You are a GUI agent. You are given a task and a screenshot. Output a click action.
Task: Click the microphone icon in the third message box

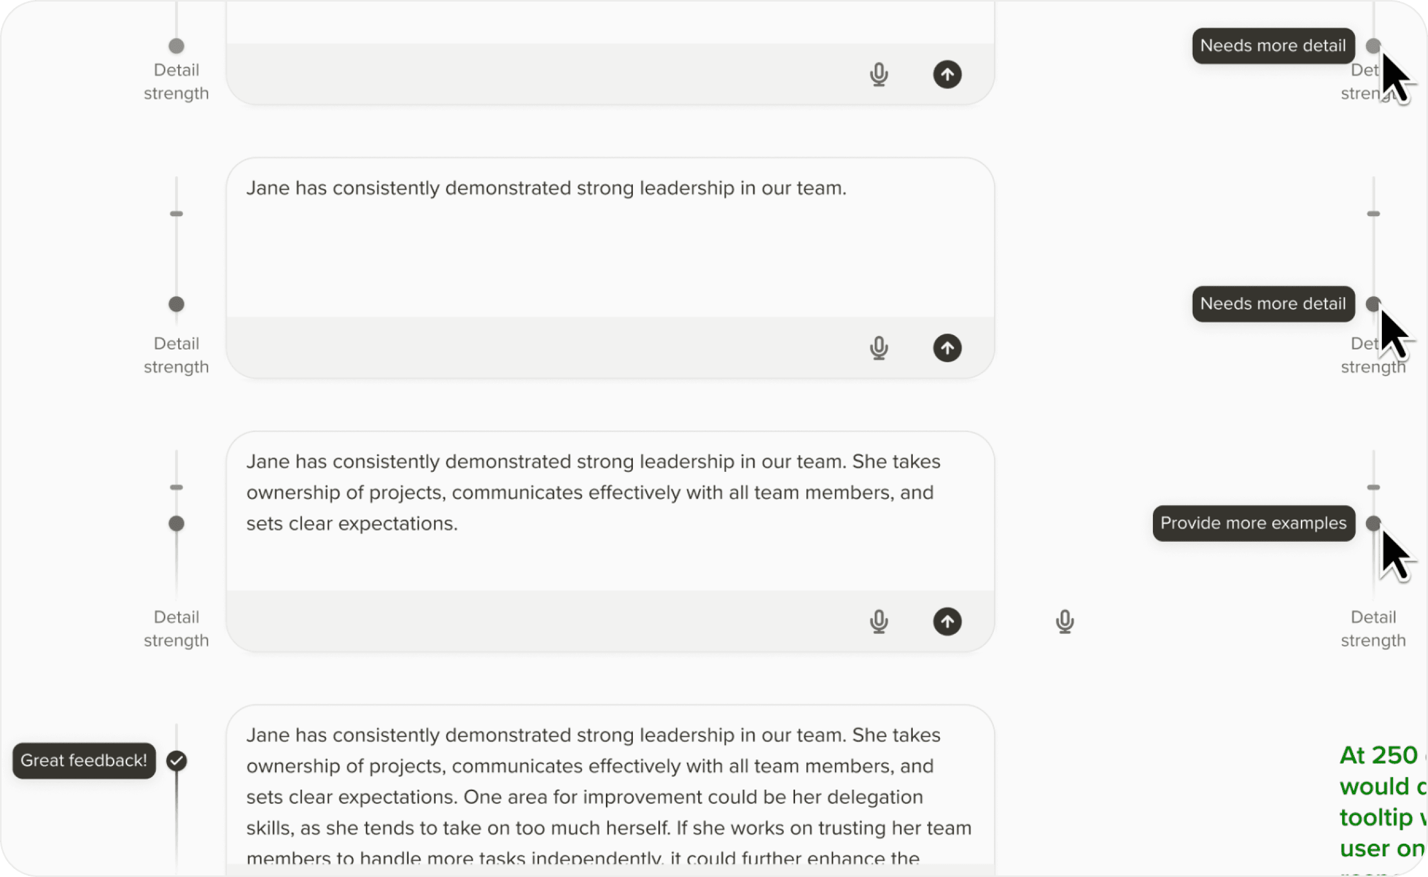(x=878, y=621)
